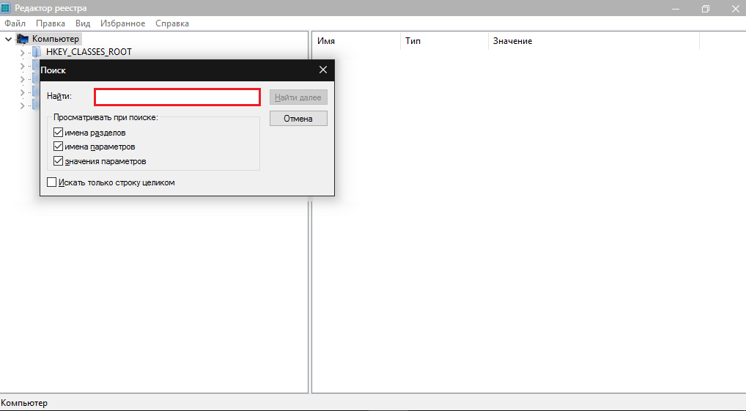Uncheck значения параметров checkbox
746x411 pixels.
click(58, 160)
